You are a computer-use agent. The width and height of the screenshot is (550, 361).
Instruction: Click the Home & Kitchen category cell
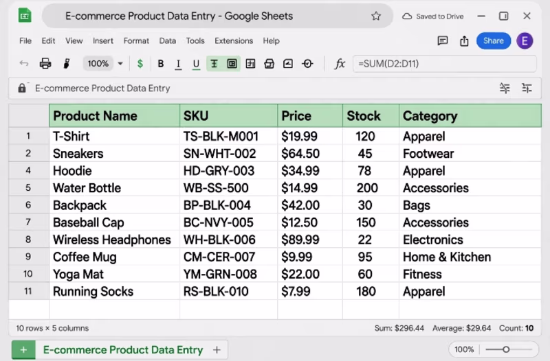pos(470,257)
